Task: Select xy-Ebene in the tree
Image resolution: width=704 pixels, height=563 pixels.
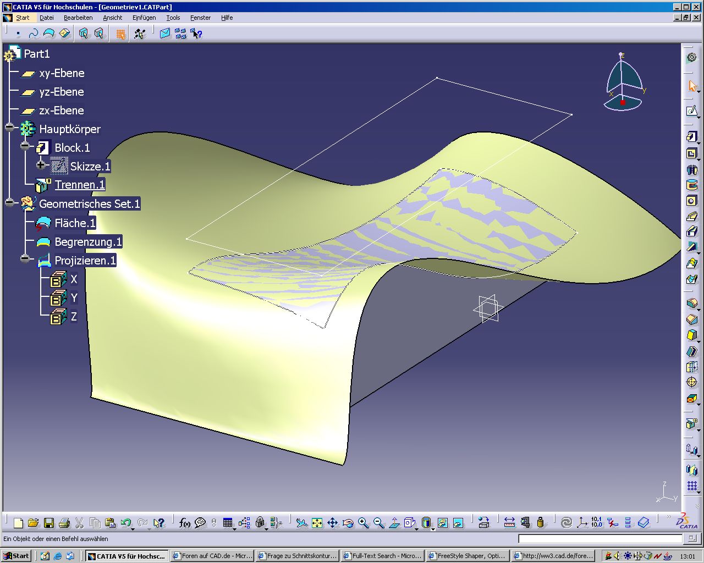Action: coord(62,73)
